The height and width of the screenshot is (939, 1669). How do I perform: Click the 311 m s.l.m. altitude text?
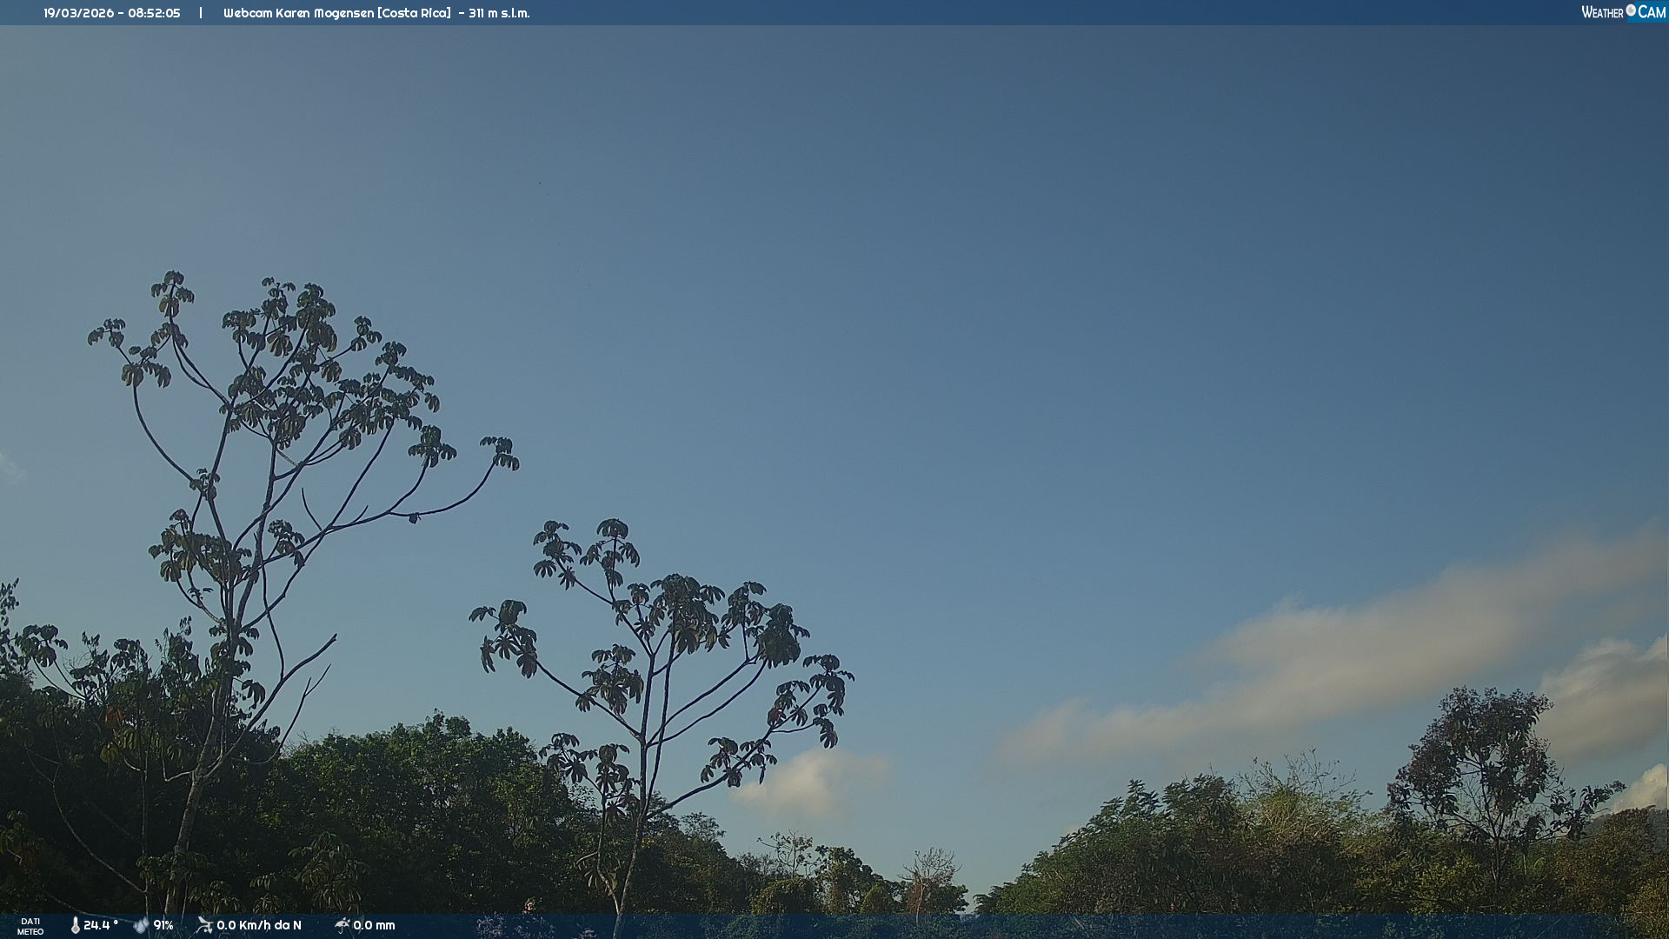tap(499, 13)
